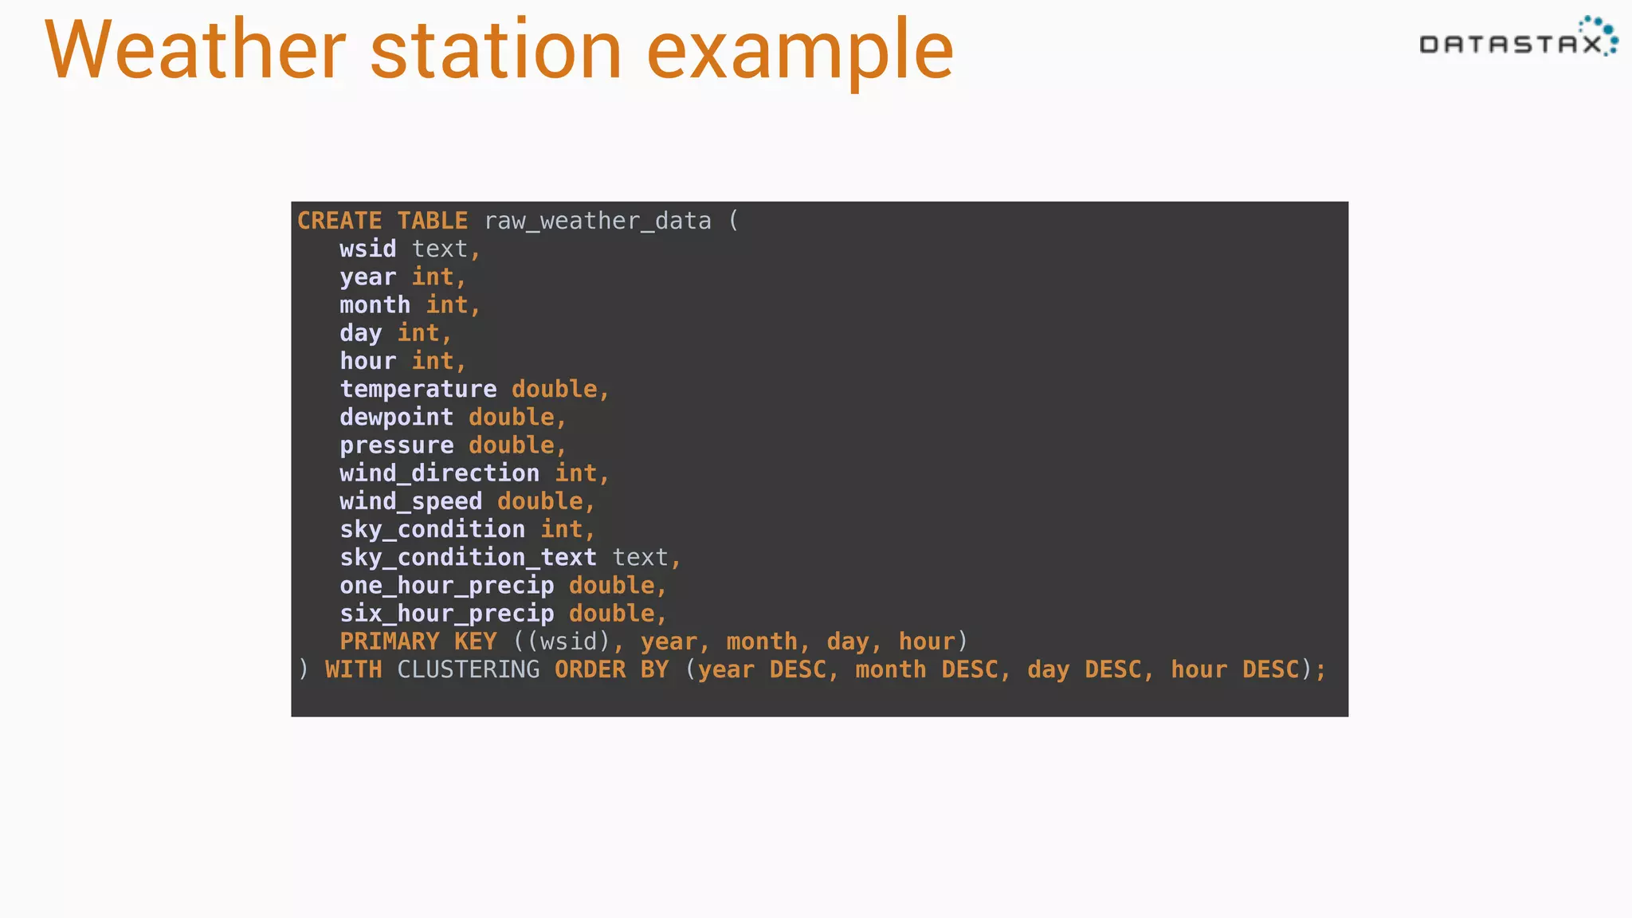The width and height of the screenshot is (1632, 918).
Task: Click the 'day int,' code line
Action: [395, 333]
